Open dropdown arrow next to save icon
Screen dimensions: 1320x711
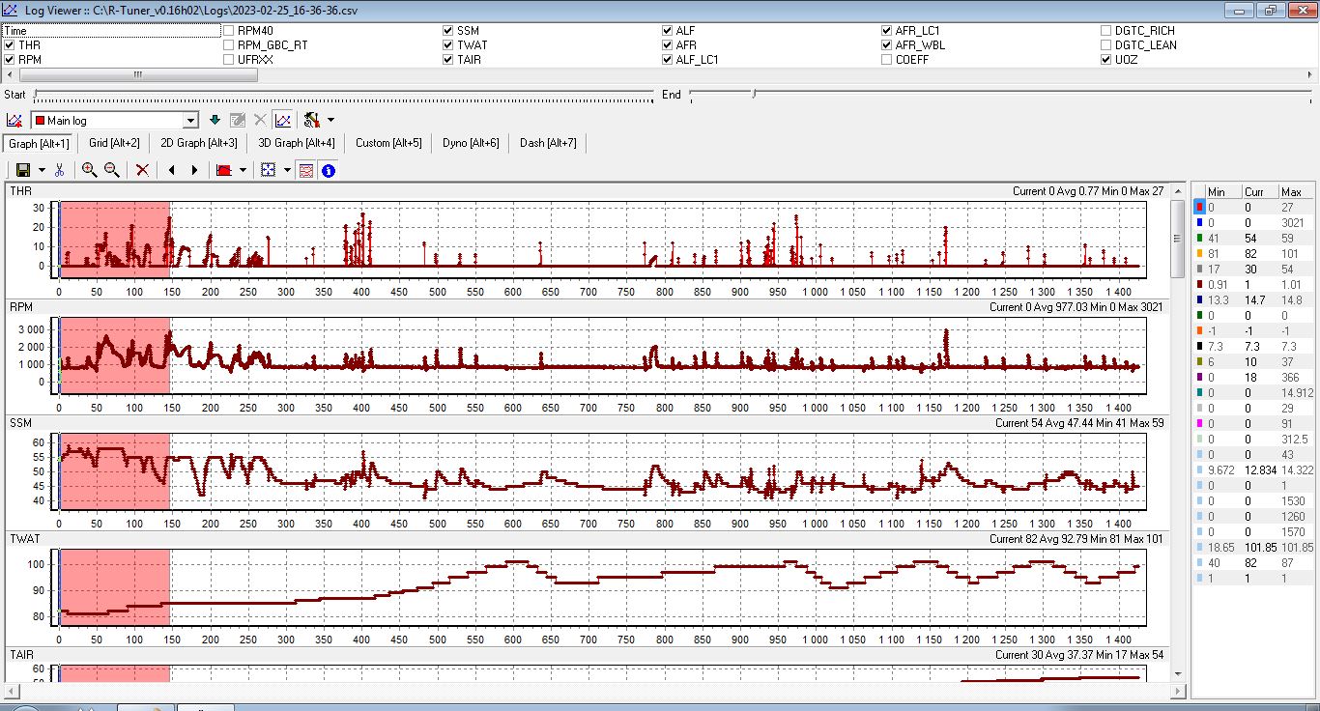41,170
